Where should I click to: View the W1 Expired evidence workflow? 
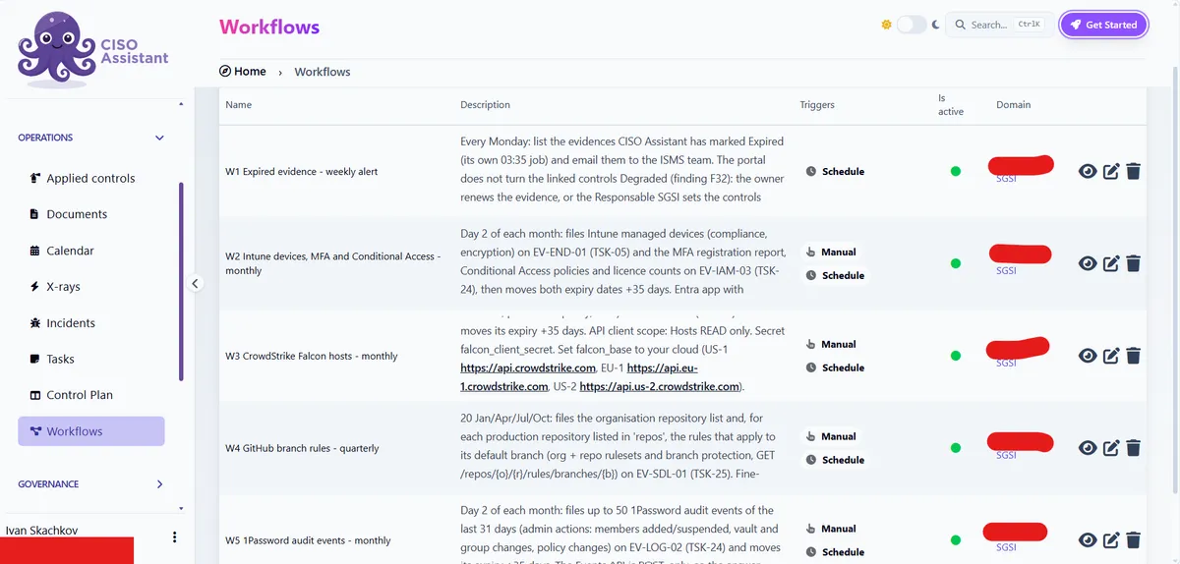click(1088, 172)
